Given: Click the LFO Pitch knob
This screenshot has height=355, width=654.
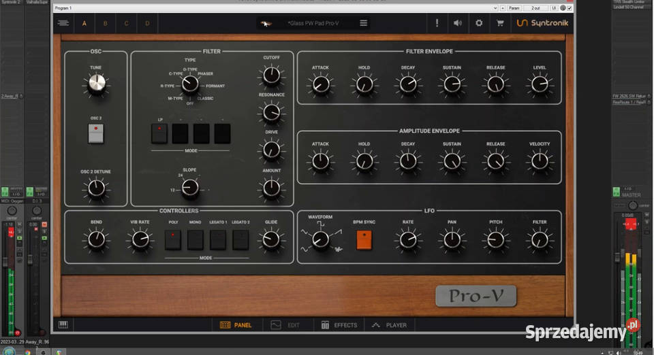Looking at the screenshot, I should pyautogui.click(x=496, y=240).
